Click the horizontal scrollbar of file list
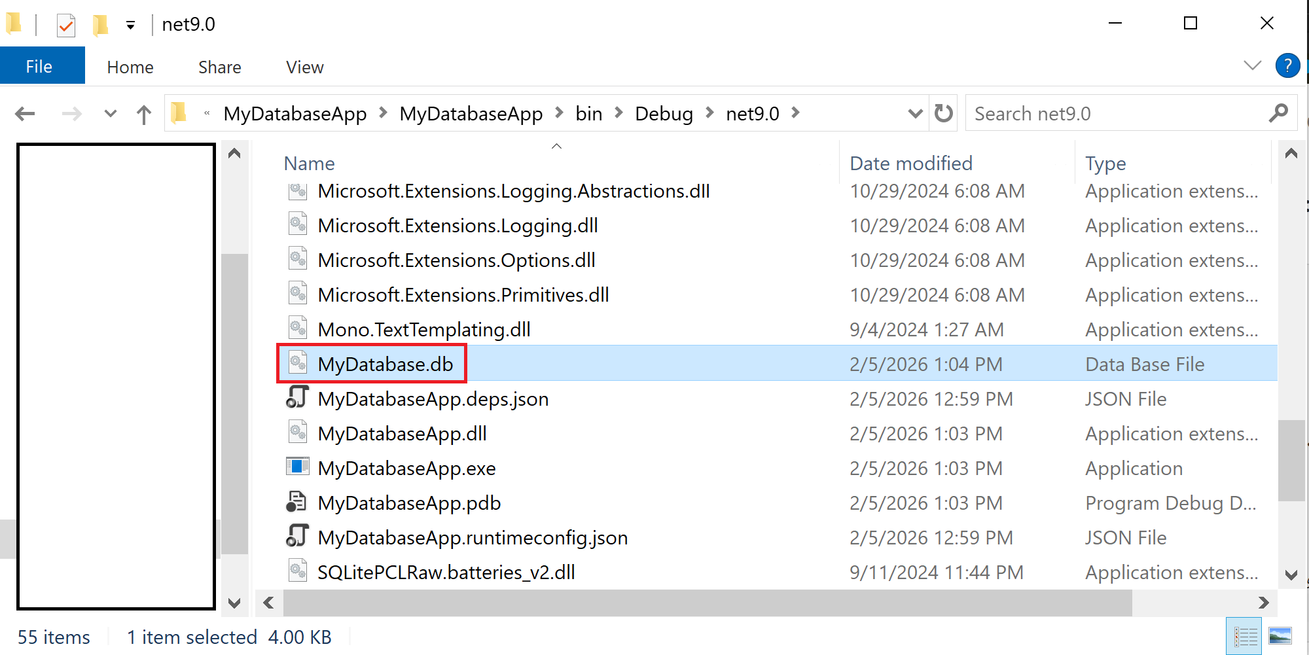 pos(707,603)
